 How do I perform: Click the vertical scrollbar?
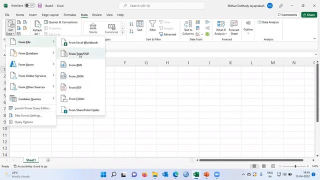pyautogui.click(x=317, y=93)
